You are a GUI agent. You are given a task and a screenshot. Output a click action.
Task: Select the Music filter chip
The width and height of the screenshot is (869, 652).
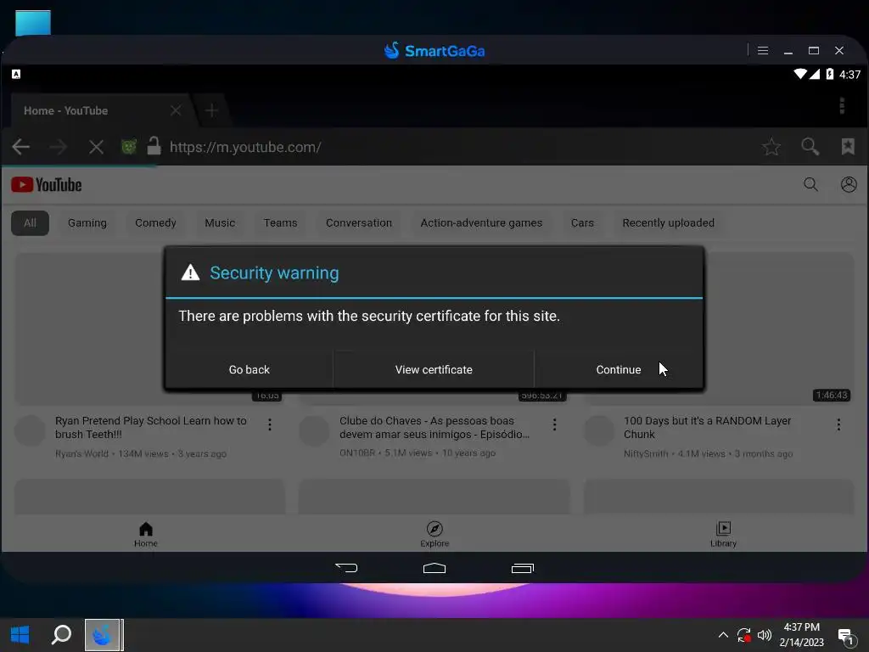tap(220, 223)
